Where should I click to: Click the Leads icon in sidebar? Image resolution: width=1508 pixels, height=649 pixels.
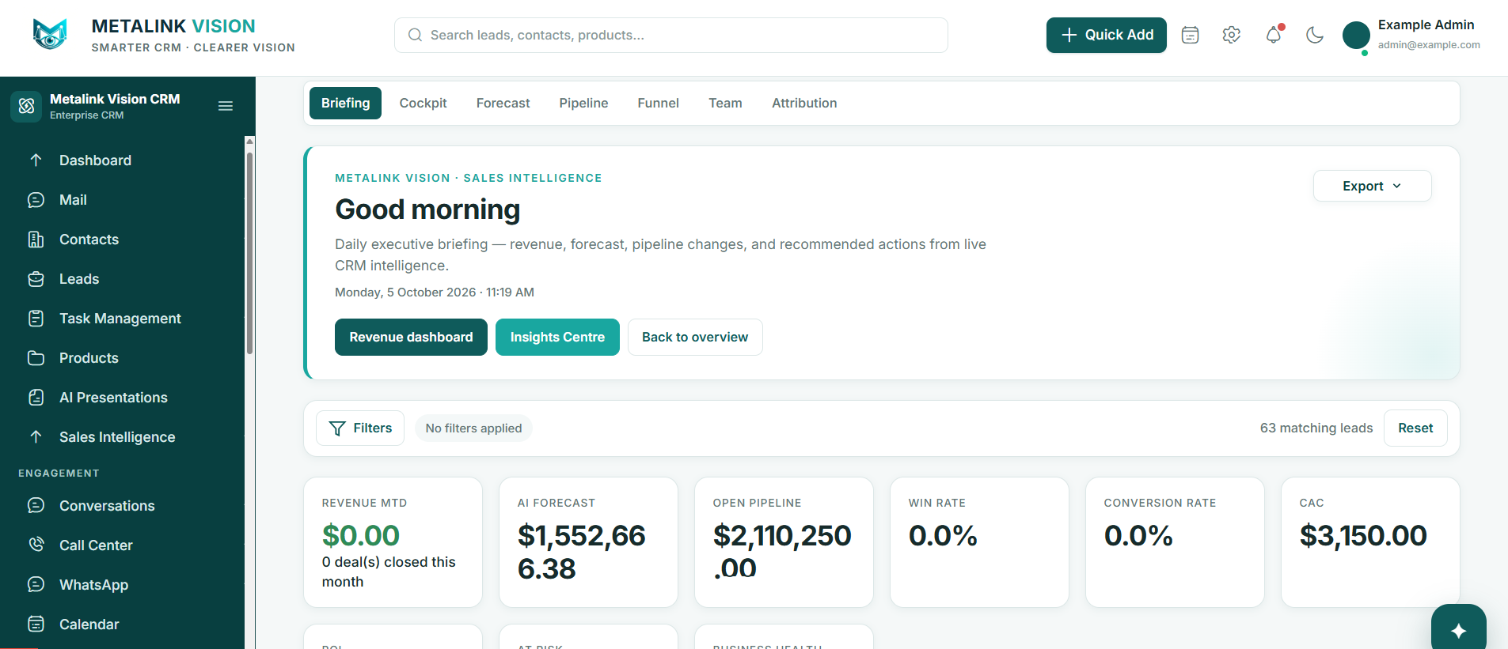coord(36,278)
